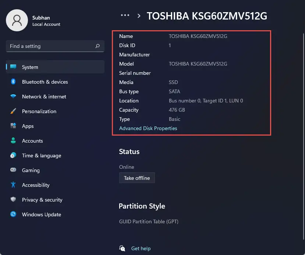
Task: Click the Privacy shield icon
Action: [x=13, y=199]
